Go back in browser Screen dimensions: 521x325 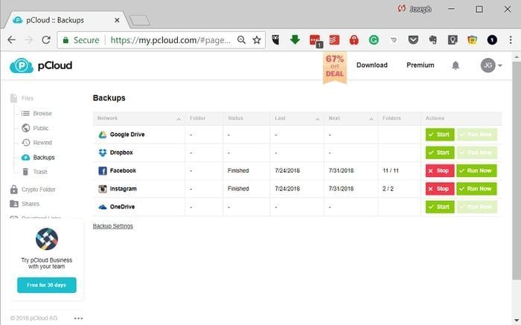click(x=12, y=40)
